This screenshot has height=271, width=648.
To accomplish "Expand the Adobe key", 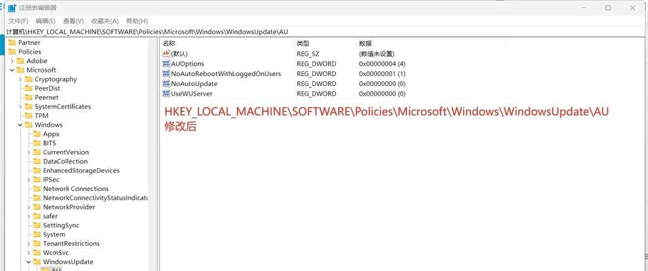I will (x=12, y=61).
